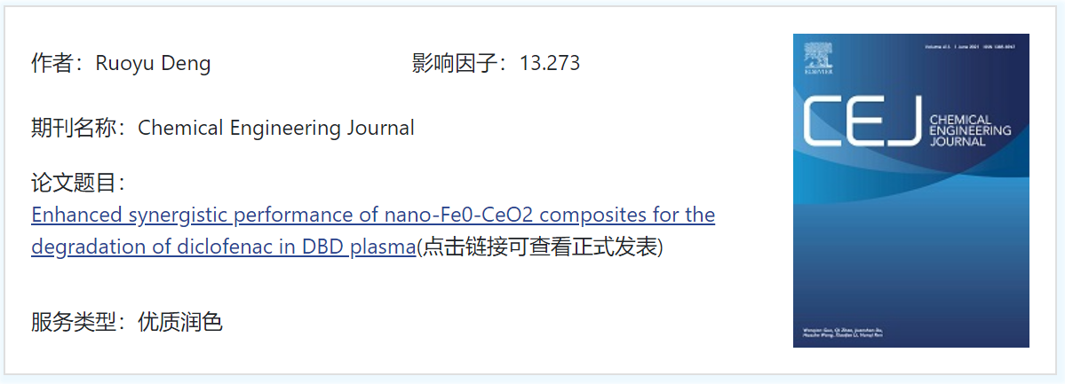Open the Chemical Engineering Journal cover thumbnail
1065x384 pixels.
click(x=910, y=191)
